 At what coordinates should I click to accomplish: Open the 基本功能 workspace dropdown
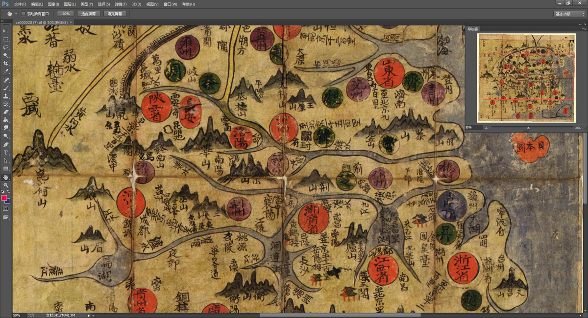[569, 14]
